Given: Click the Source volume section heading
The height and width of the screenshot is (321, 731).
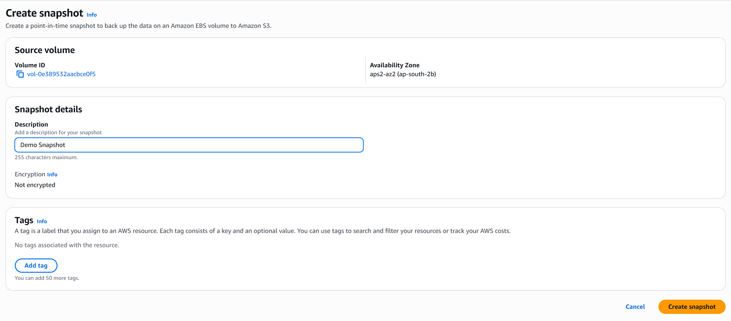Looking at the screenshot, I should point(45,50).
